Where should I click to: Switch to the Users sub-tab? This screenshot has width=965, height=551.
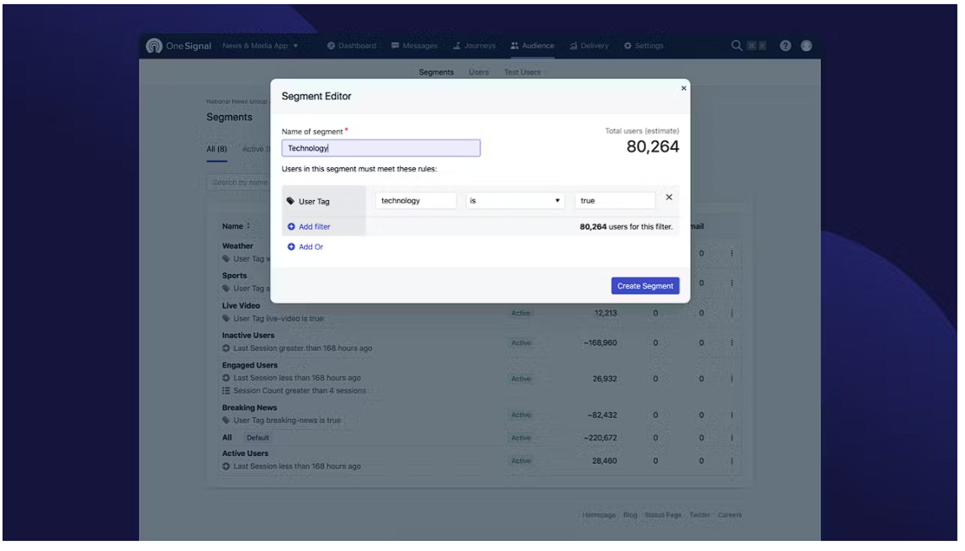480,72
